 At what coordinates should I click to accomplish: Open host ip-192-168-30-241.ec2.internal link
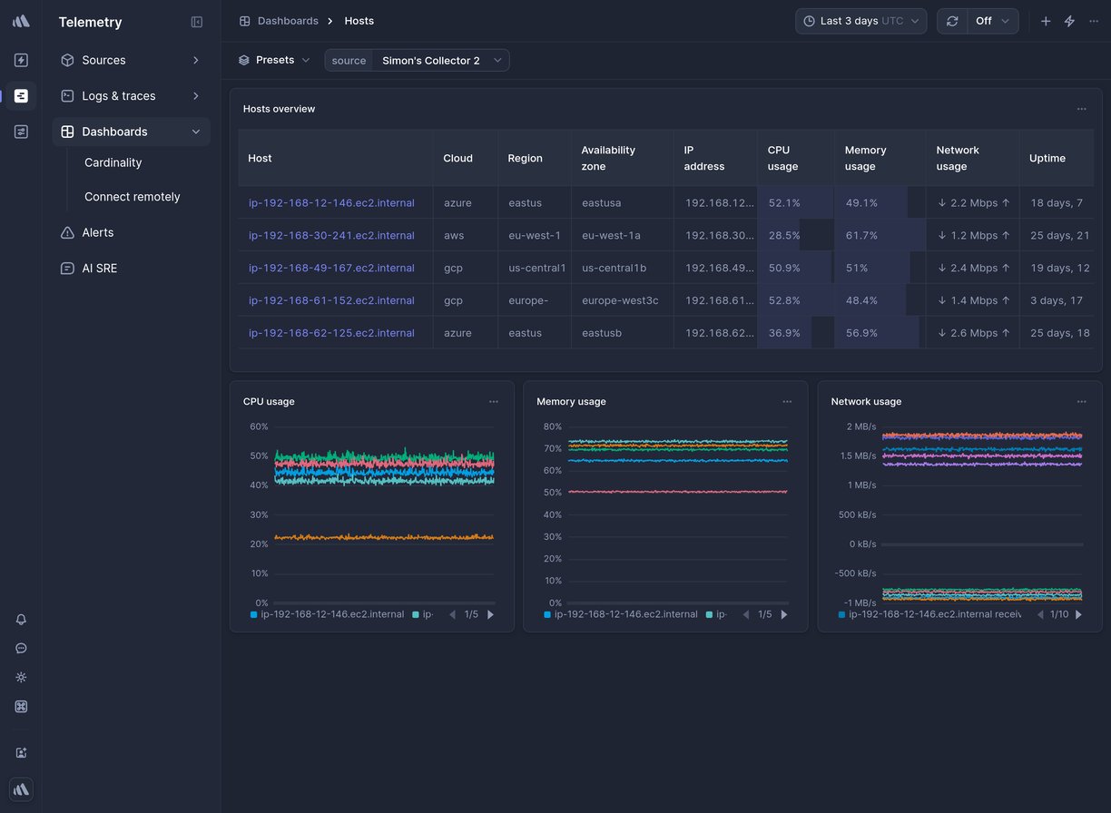331,235
